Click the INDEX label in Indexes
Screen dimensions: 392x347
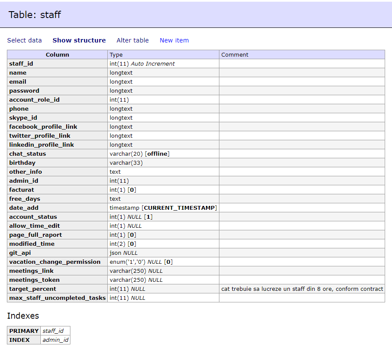point(24,340)
